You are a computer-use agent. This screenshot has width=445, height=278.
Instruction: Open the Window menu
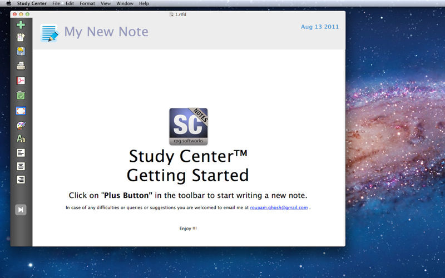[x=125, y=3]
